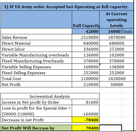Click the 'Direct Material' row label

[36, 43]
